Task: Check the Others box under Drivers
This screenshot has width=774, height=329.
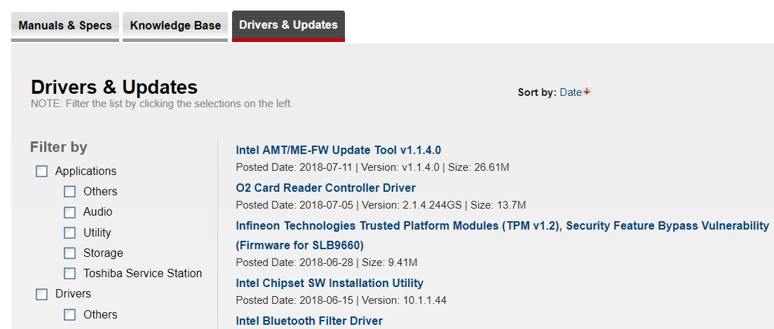Action: 69,315
